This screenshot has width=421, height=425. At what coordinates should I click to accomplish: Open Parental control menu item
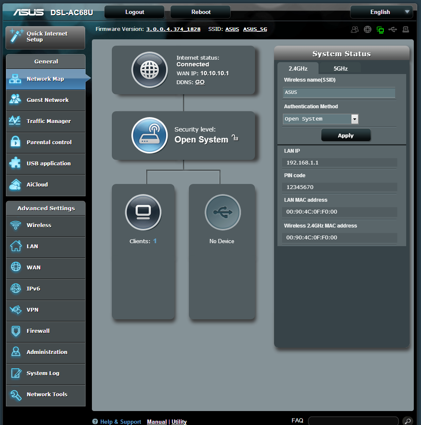[46, 142]
